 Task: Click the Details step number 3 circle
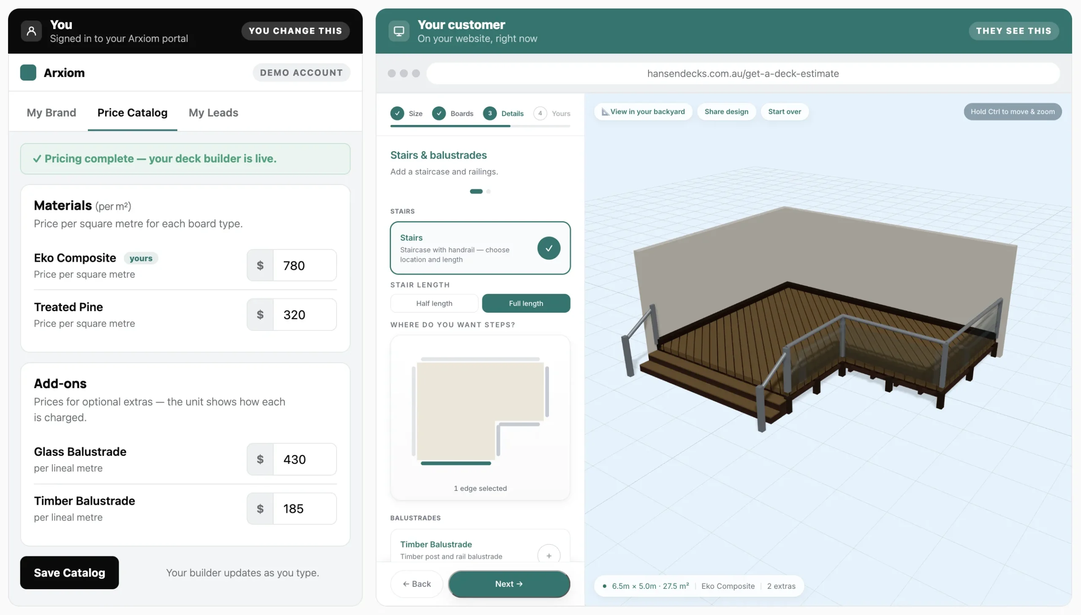point(489,113)
